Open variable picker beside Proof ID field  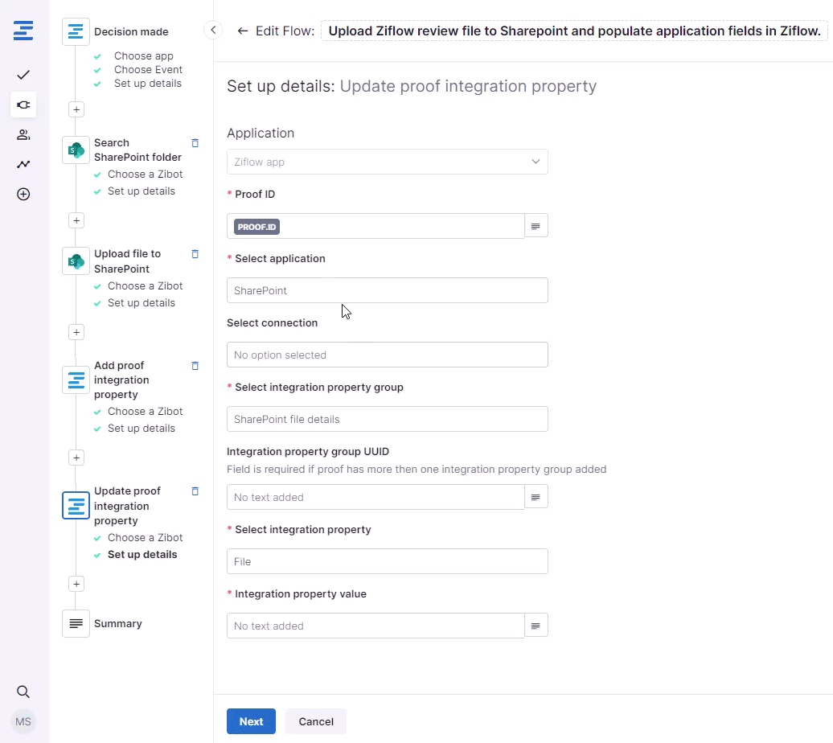coord(536,226)
